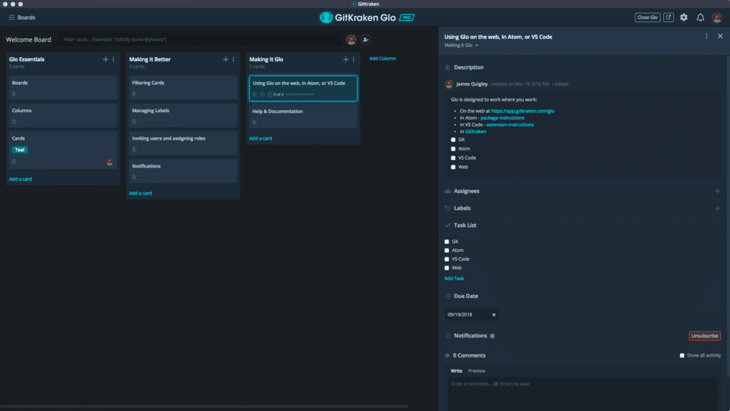Click the clock icon on the selected card
Screen dimensions: 730x411
pos(262,94)
